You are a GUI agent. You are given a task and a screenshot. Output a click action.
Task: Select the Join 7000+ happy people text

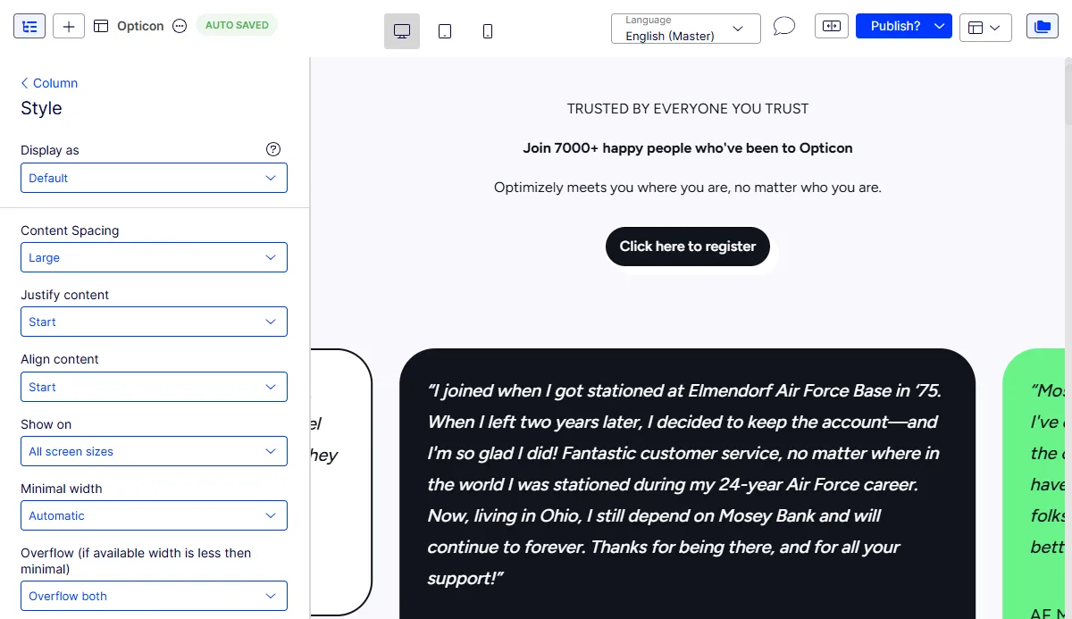pyautogui.click(x=688, y=148)
